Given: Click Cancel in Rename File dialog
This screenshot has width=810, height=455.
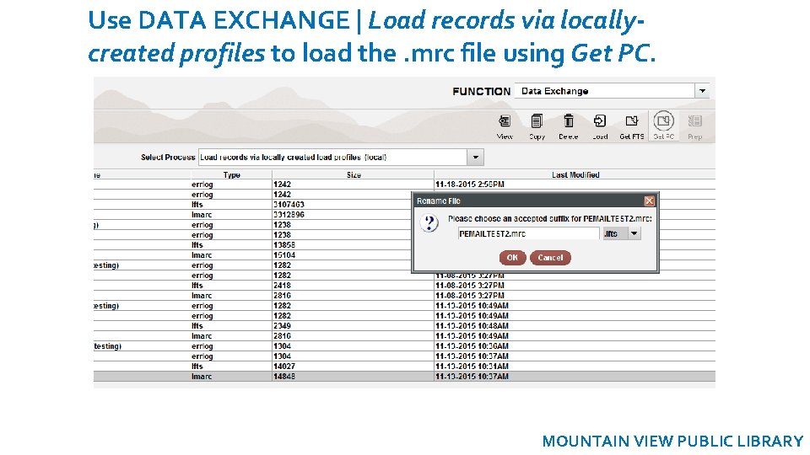Looking at the screenshot, I should pos(550,258).
